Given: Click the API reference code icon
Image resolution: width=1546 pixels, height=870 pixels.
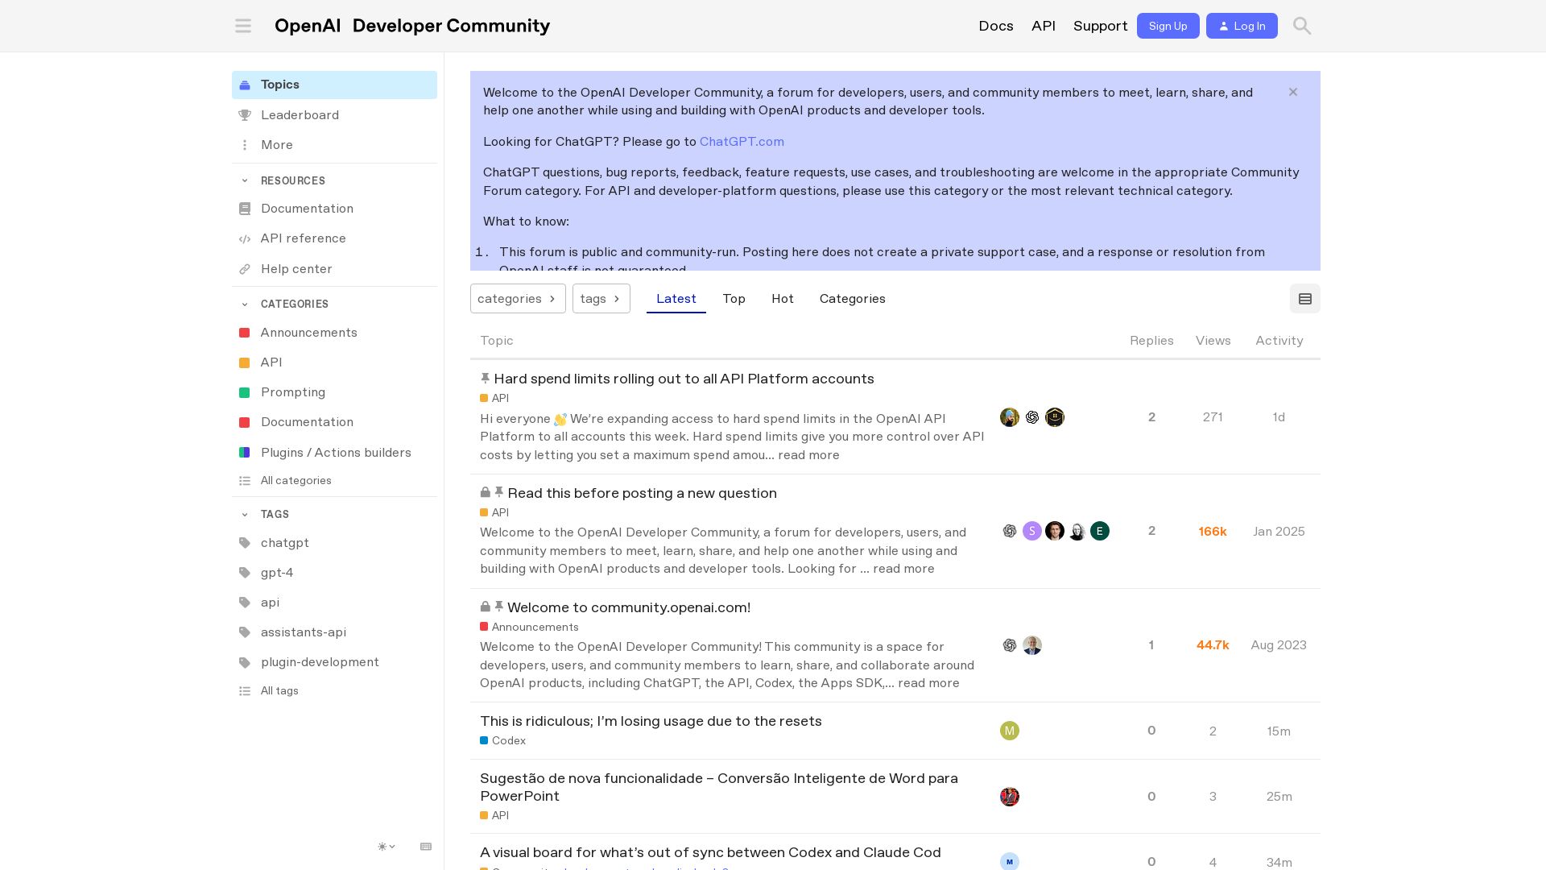Looking at the screenshot, I should pos(245,238).
